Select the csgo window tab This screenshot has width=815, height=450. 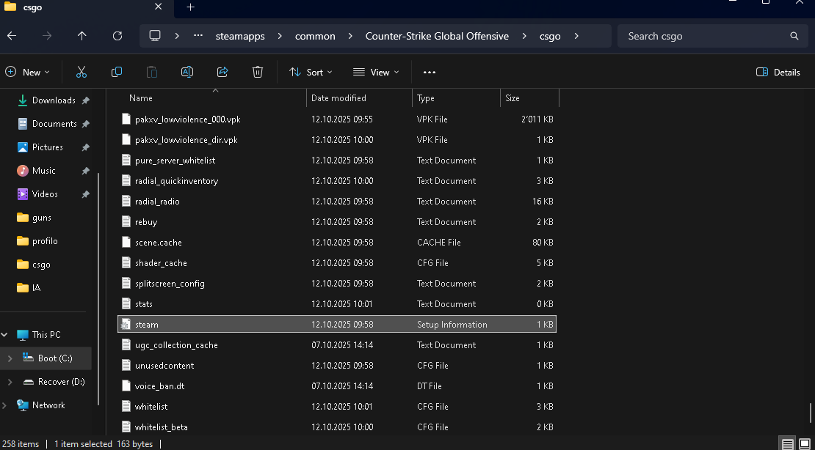click(x=86, y=7)
